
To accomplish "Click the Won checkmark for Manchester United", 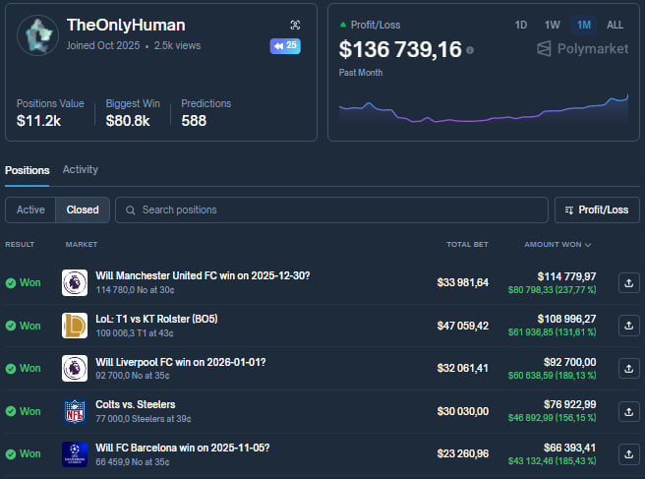I will [x=11, y=283].
